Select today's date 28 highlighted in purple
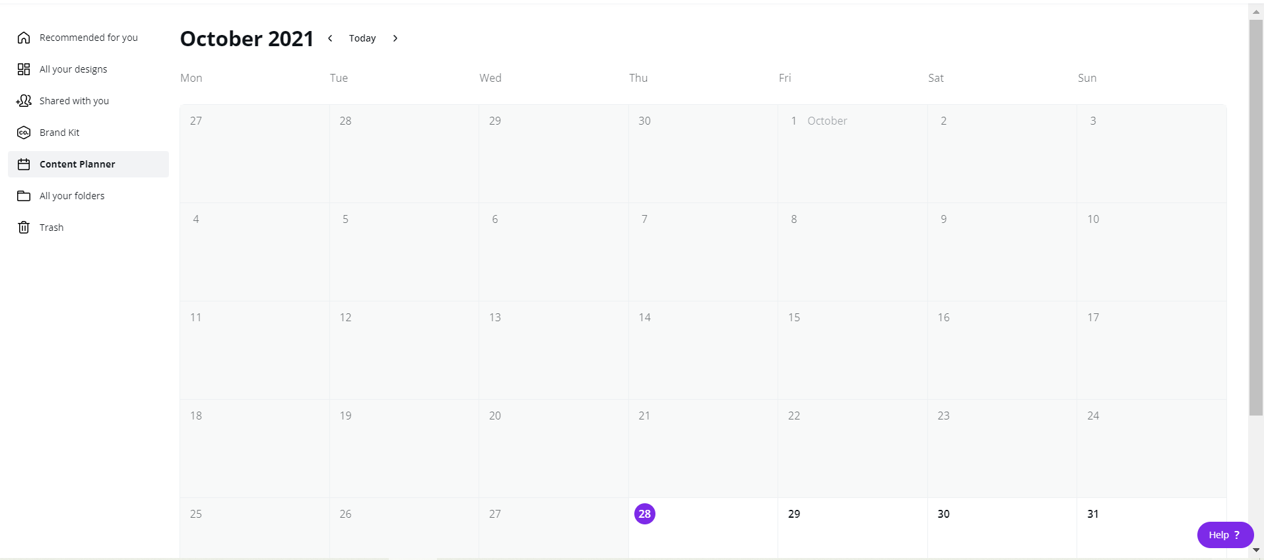 [x=645, y=514]
